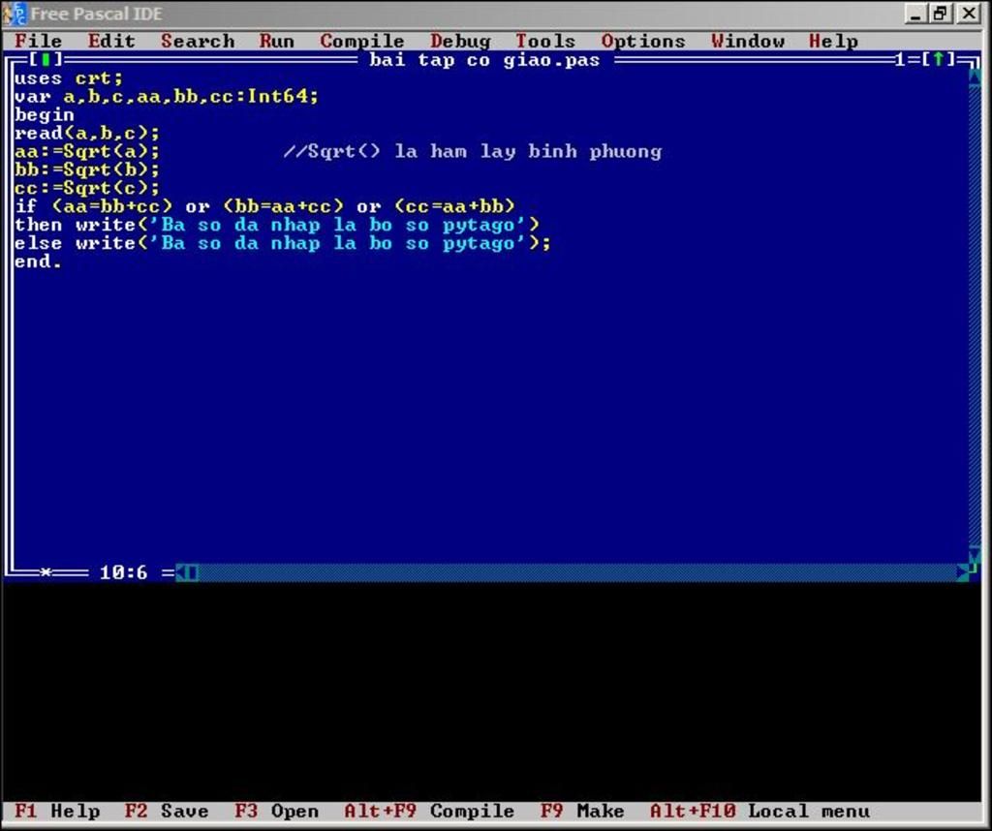Click the cursor position indicator 10:6
Screen dimensions: 992x831
click(x=123, y=573)
